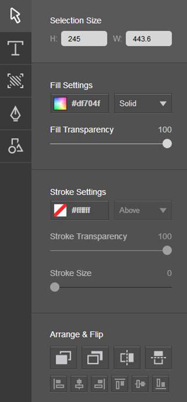Send selection to back
This screenshot has width=187, height=402.
(95, 357)
